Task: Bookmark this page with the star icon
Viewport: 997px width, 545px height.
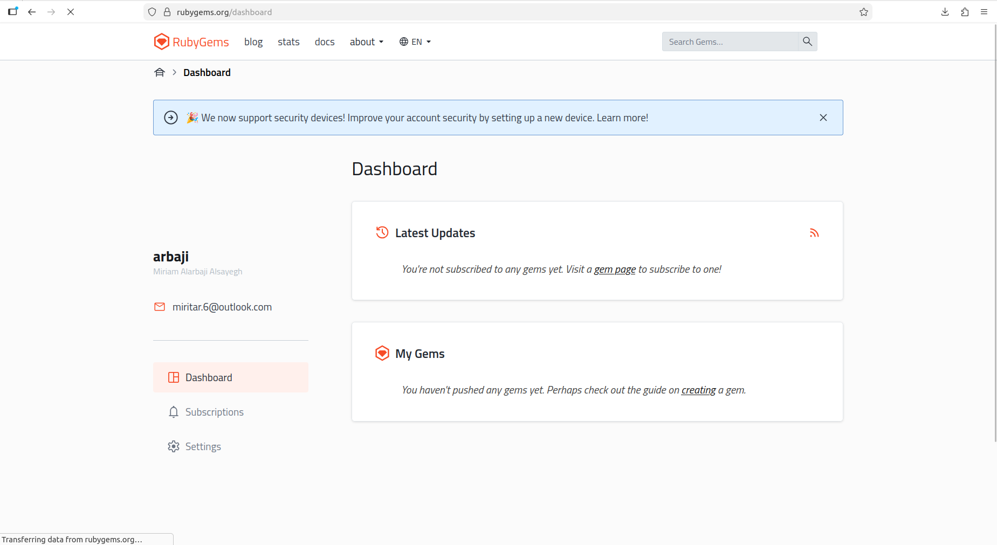Action: 863,12
